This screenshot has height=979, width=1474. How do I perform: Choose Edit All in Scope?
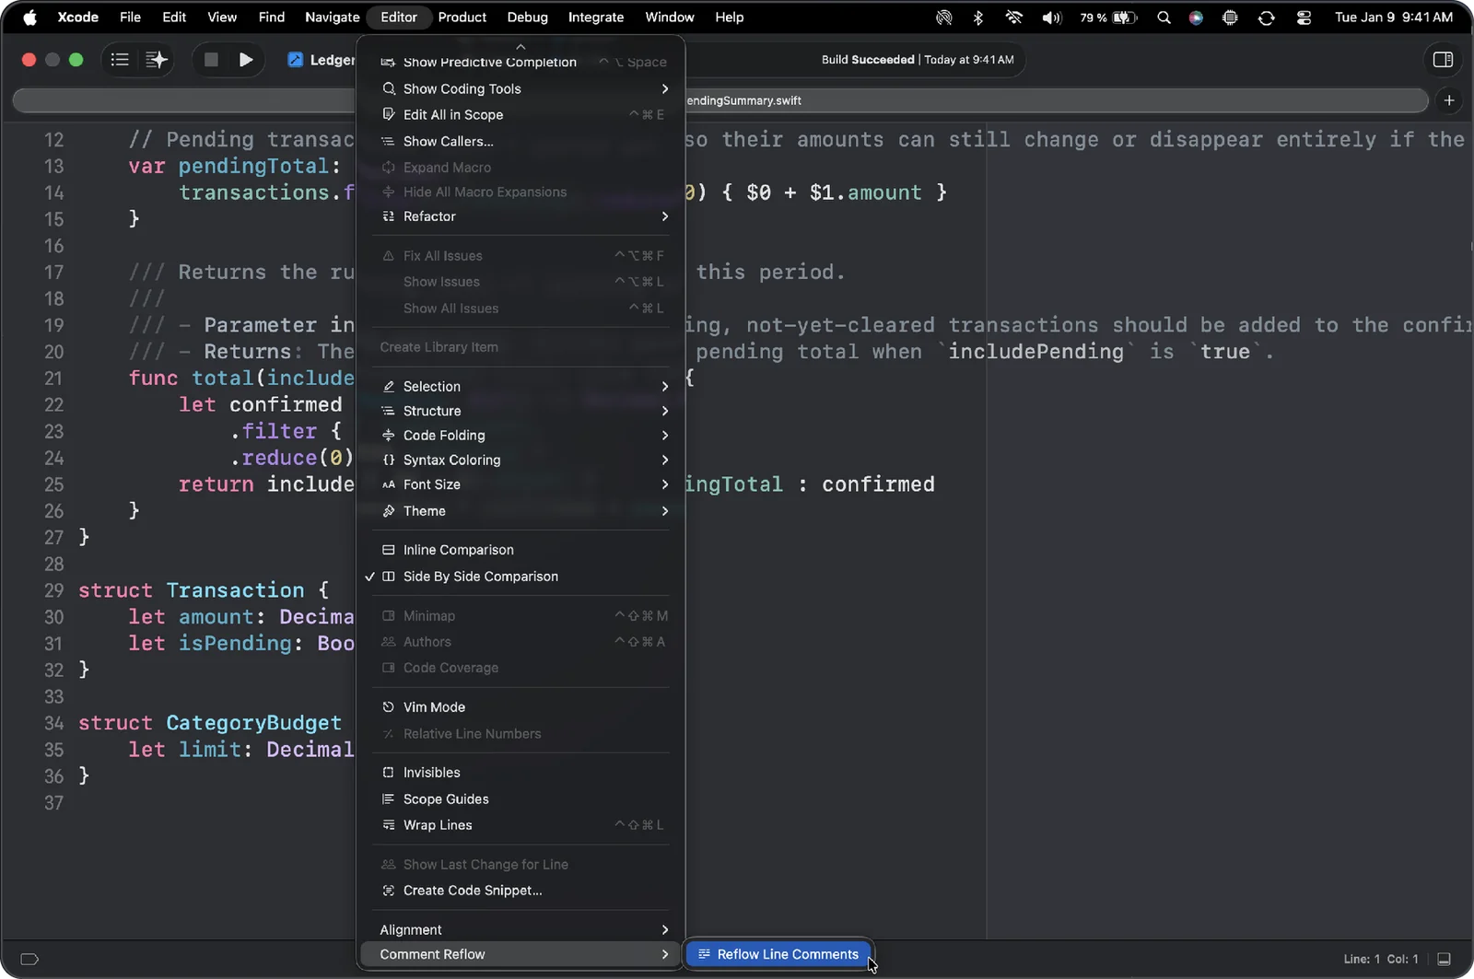(x=521, y=115)
